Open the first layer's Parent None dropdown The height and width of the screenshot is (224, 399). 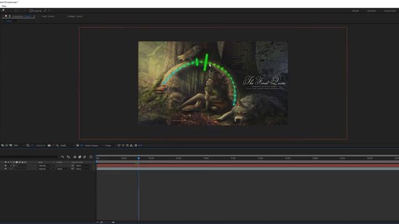pos(83,166)
